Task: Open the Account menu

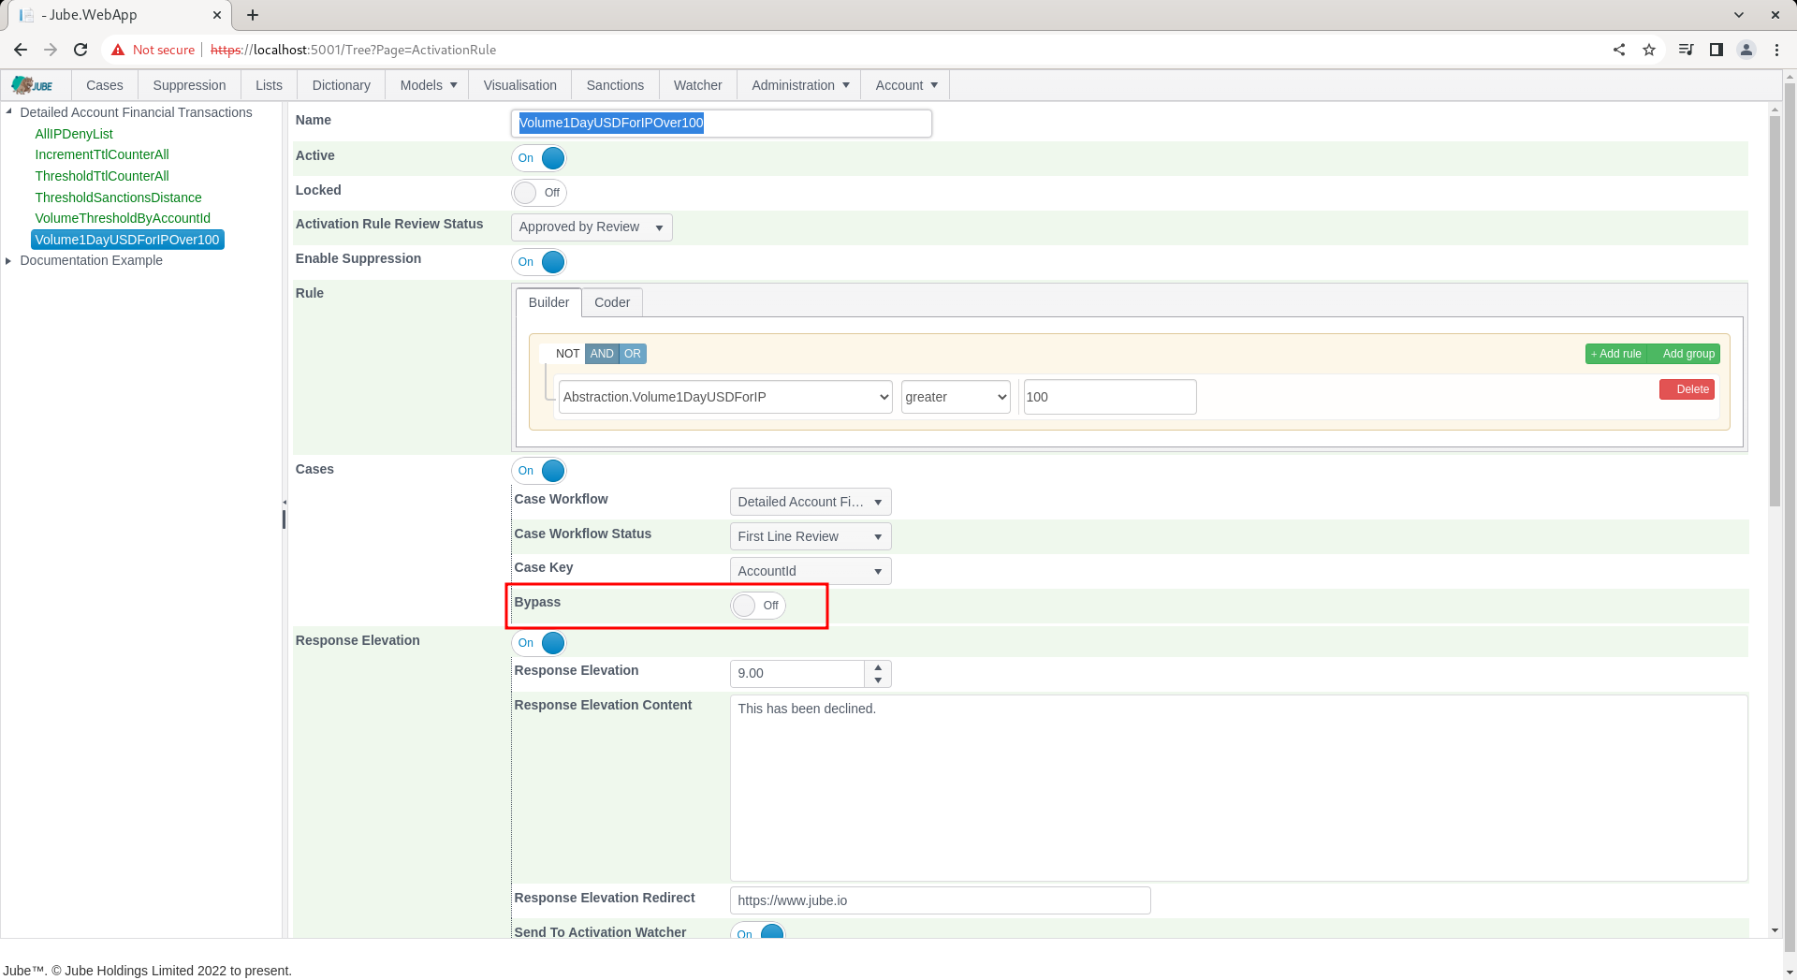Action: (906, 85)
